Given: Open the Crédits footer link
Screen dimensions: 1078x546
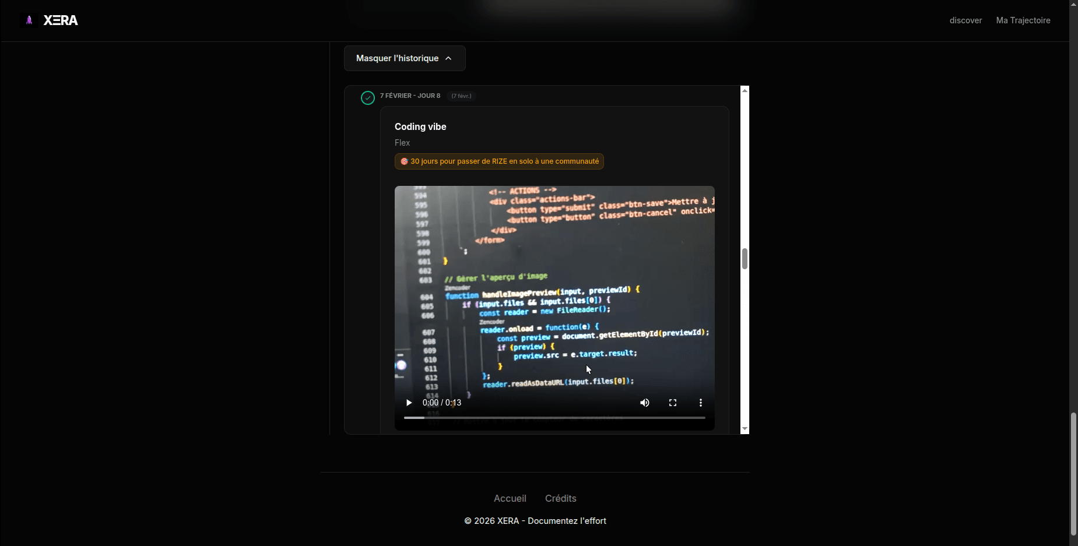Looking at the screenshot, I should point(560,498).
